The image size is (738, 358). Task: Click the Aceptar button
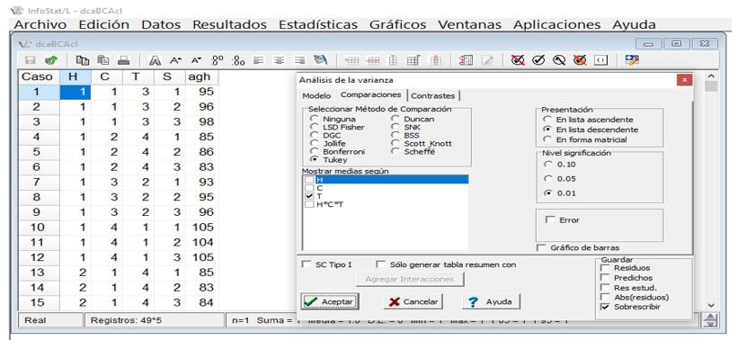329,301
